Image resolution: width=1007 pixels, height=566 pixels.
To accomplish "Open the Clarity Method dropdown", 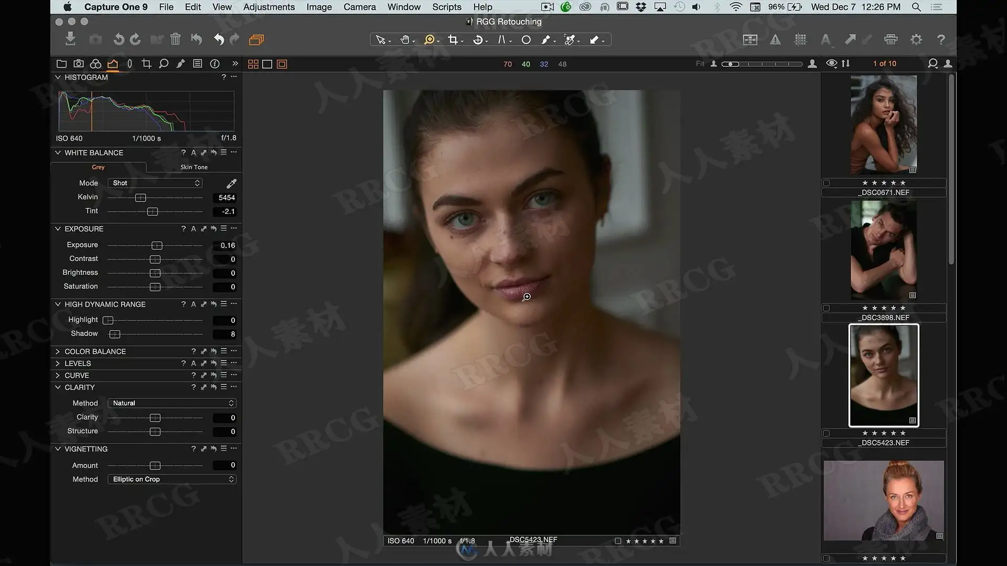I will point(172,403).
